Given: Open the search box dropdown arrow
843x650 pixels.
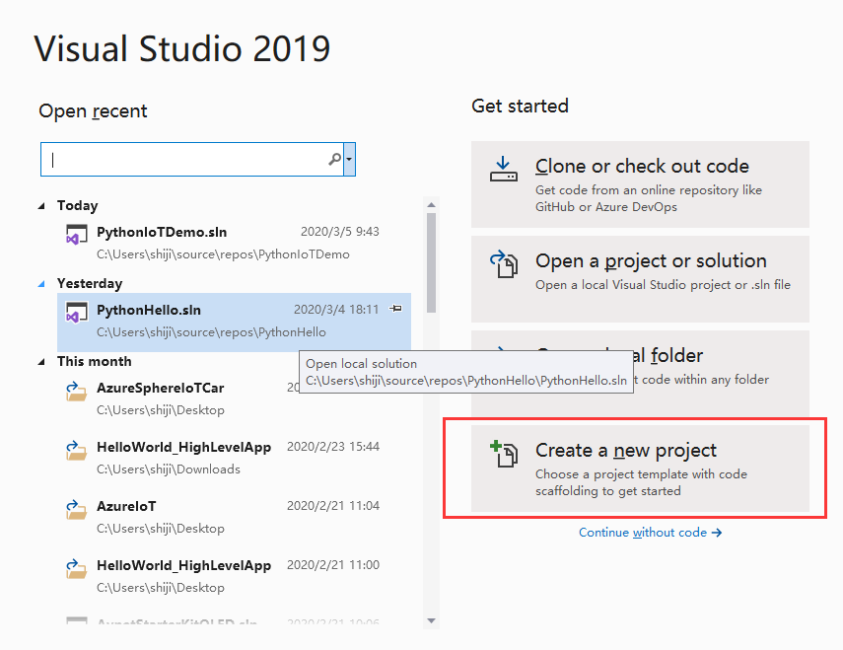Looking at the screenshot, I should 349,159.
